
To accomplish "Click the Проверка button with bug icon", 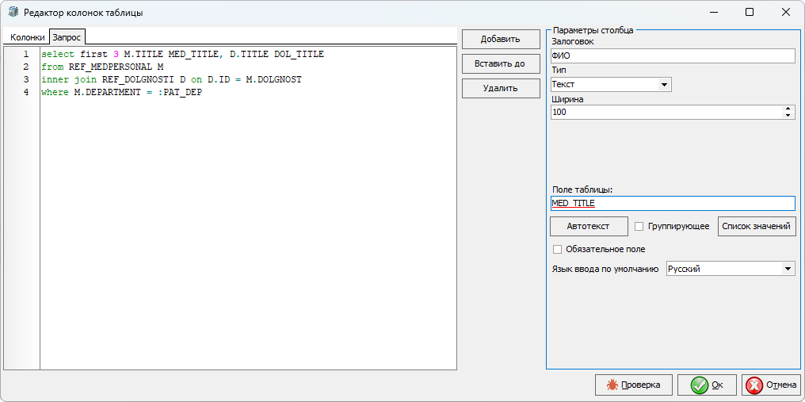I will [x=634, y=385].
